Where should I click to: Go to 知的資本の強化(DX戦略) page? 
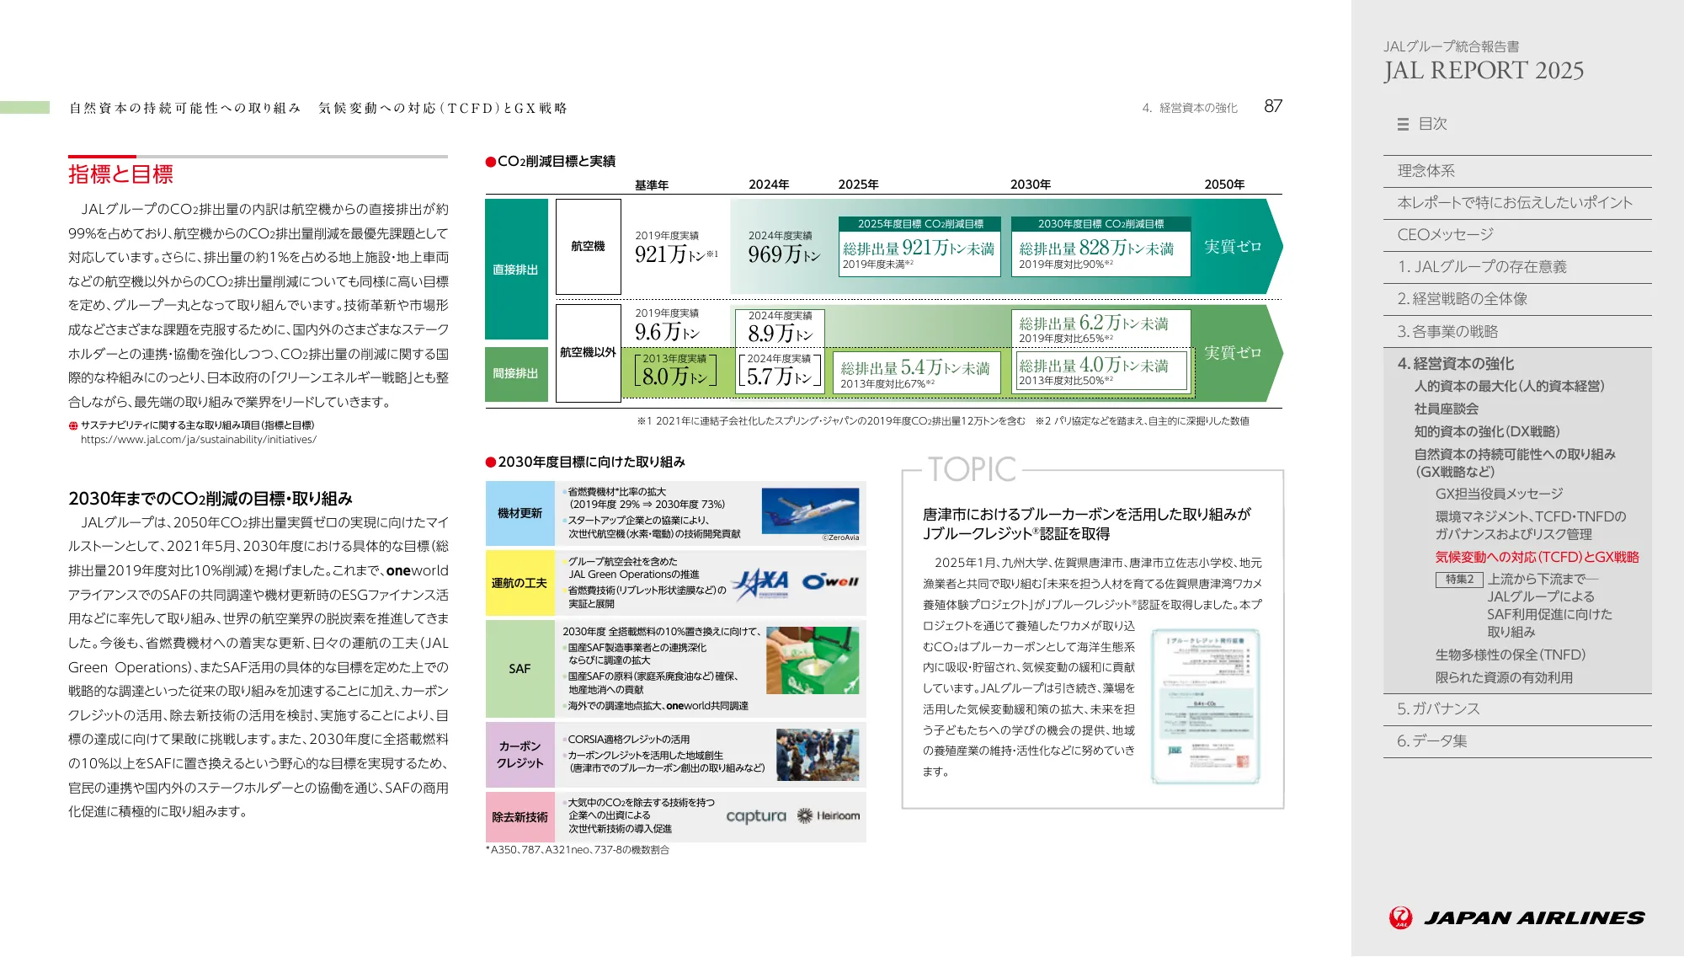pos(1487,432)
